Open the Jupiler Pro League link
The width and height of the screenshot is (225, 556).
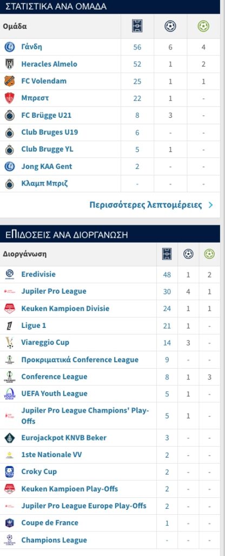point(54,291)
